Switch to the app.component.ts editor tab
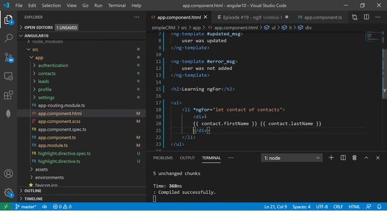The image size is (387, 218). pyautogui.click(x=320, y=18)
